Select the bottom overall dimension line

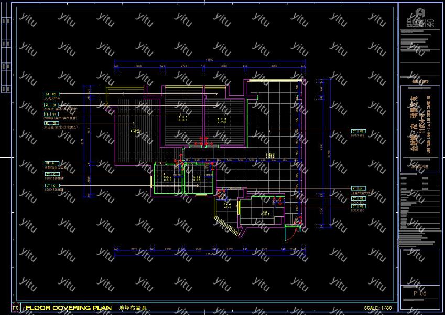[210, 255]
